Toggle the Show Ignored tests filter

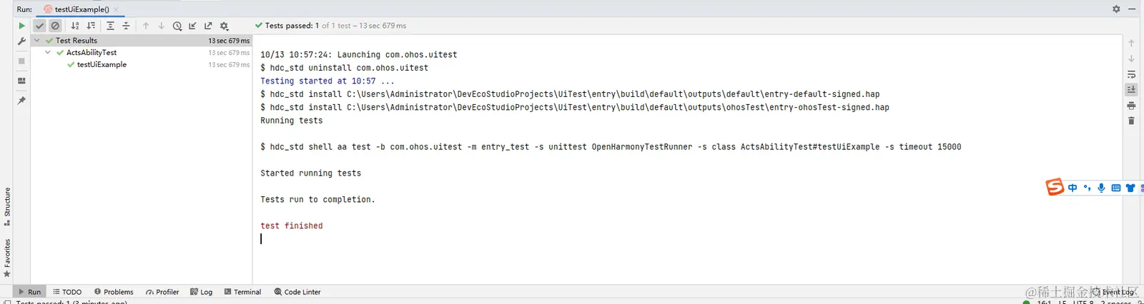point(55,26)
